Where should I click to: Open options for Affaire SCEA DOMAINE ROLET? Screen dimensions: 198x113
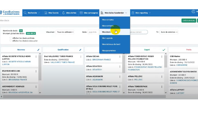120,87
